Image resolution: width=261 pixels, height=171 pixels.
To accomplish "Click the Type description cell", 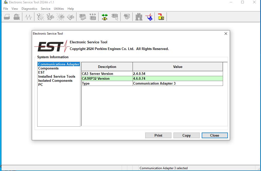I will click(107, 84).
